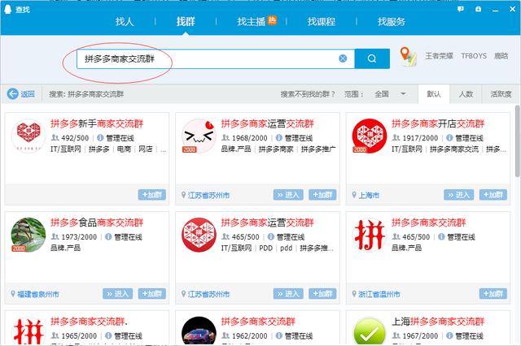Click +加群 on 拼多多新手商家交流群 card
The height and width of the screenshot is (346, 521).
152,195
